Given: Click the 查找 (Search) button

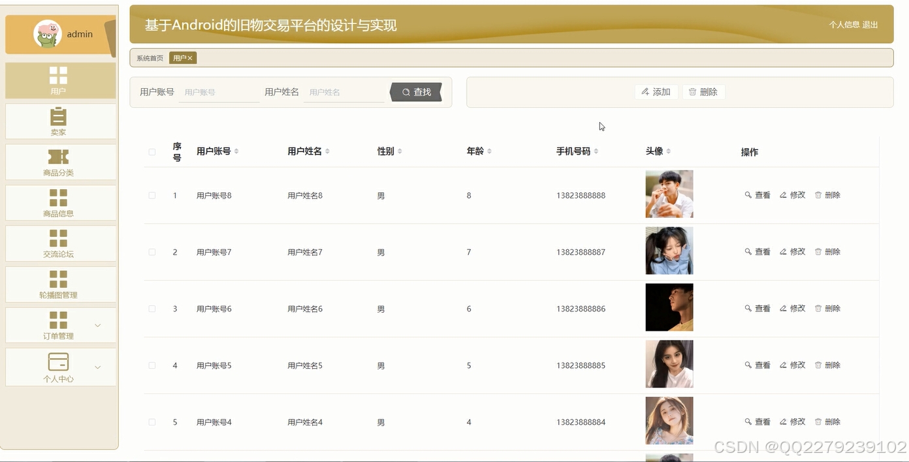Looking at the screenshot, I should coord(416,92).
